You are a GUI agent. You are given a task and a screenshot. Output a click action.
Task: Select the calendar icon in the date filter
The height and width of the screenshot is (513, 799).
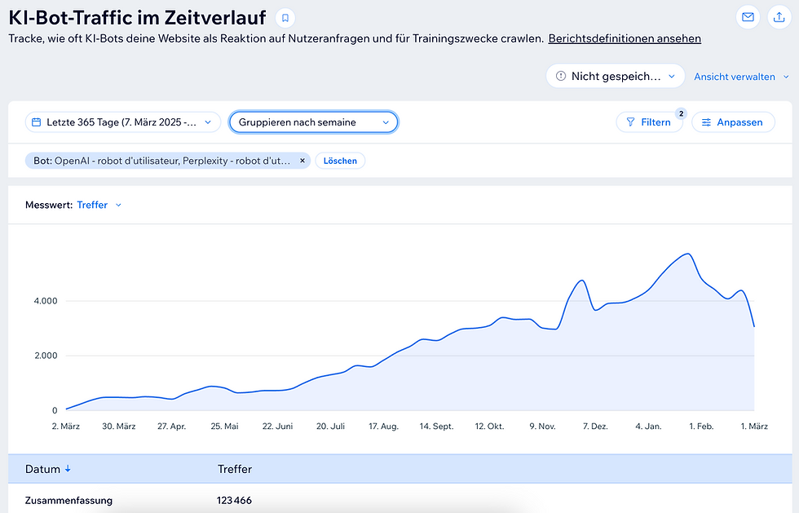(x=36, y=121)
